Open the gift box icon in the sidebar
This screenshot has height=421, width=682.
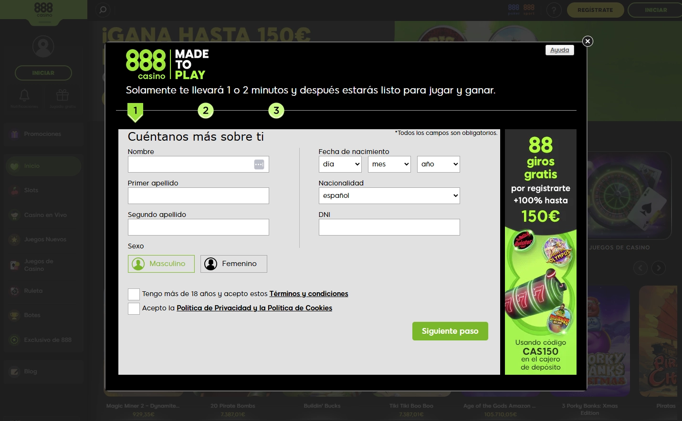63,95
